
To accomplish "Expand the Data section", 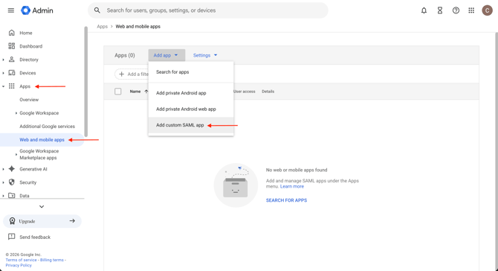I will [x=3, y=196].
